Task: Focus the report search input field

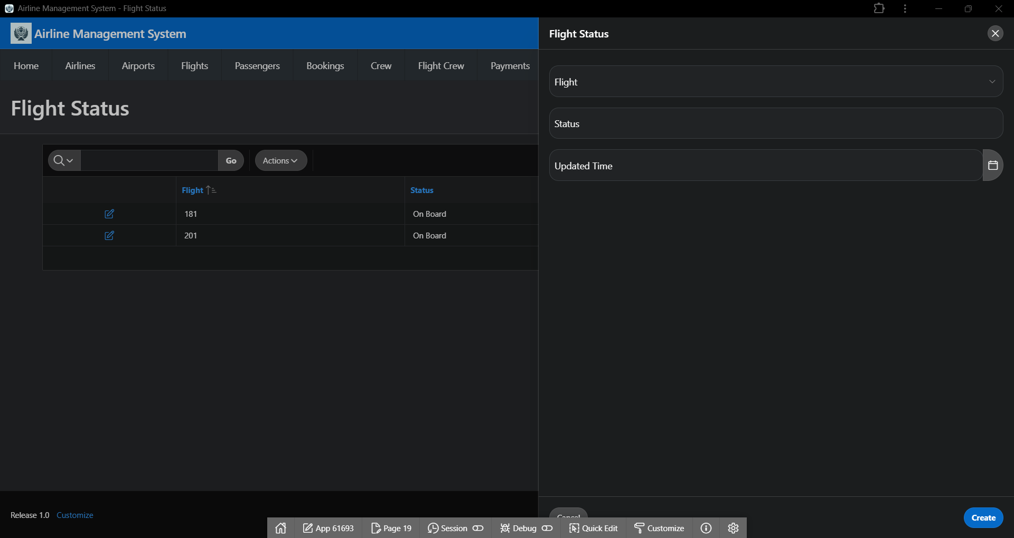Action: pyautogui.click(x=149, y=160)
